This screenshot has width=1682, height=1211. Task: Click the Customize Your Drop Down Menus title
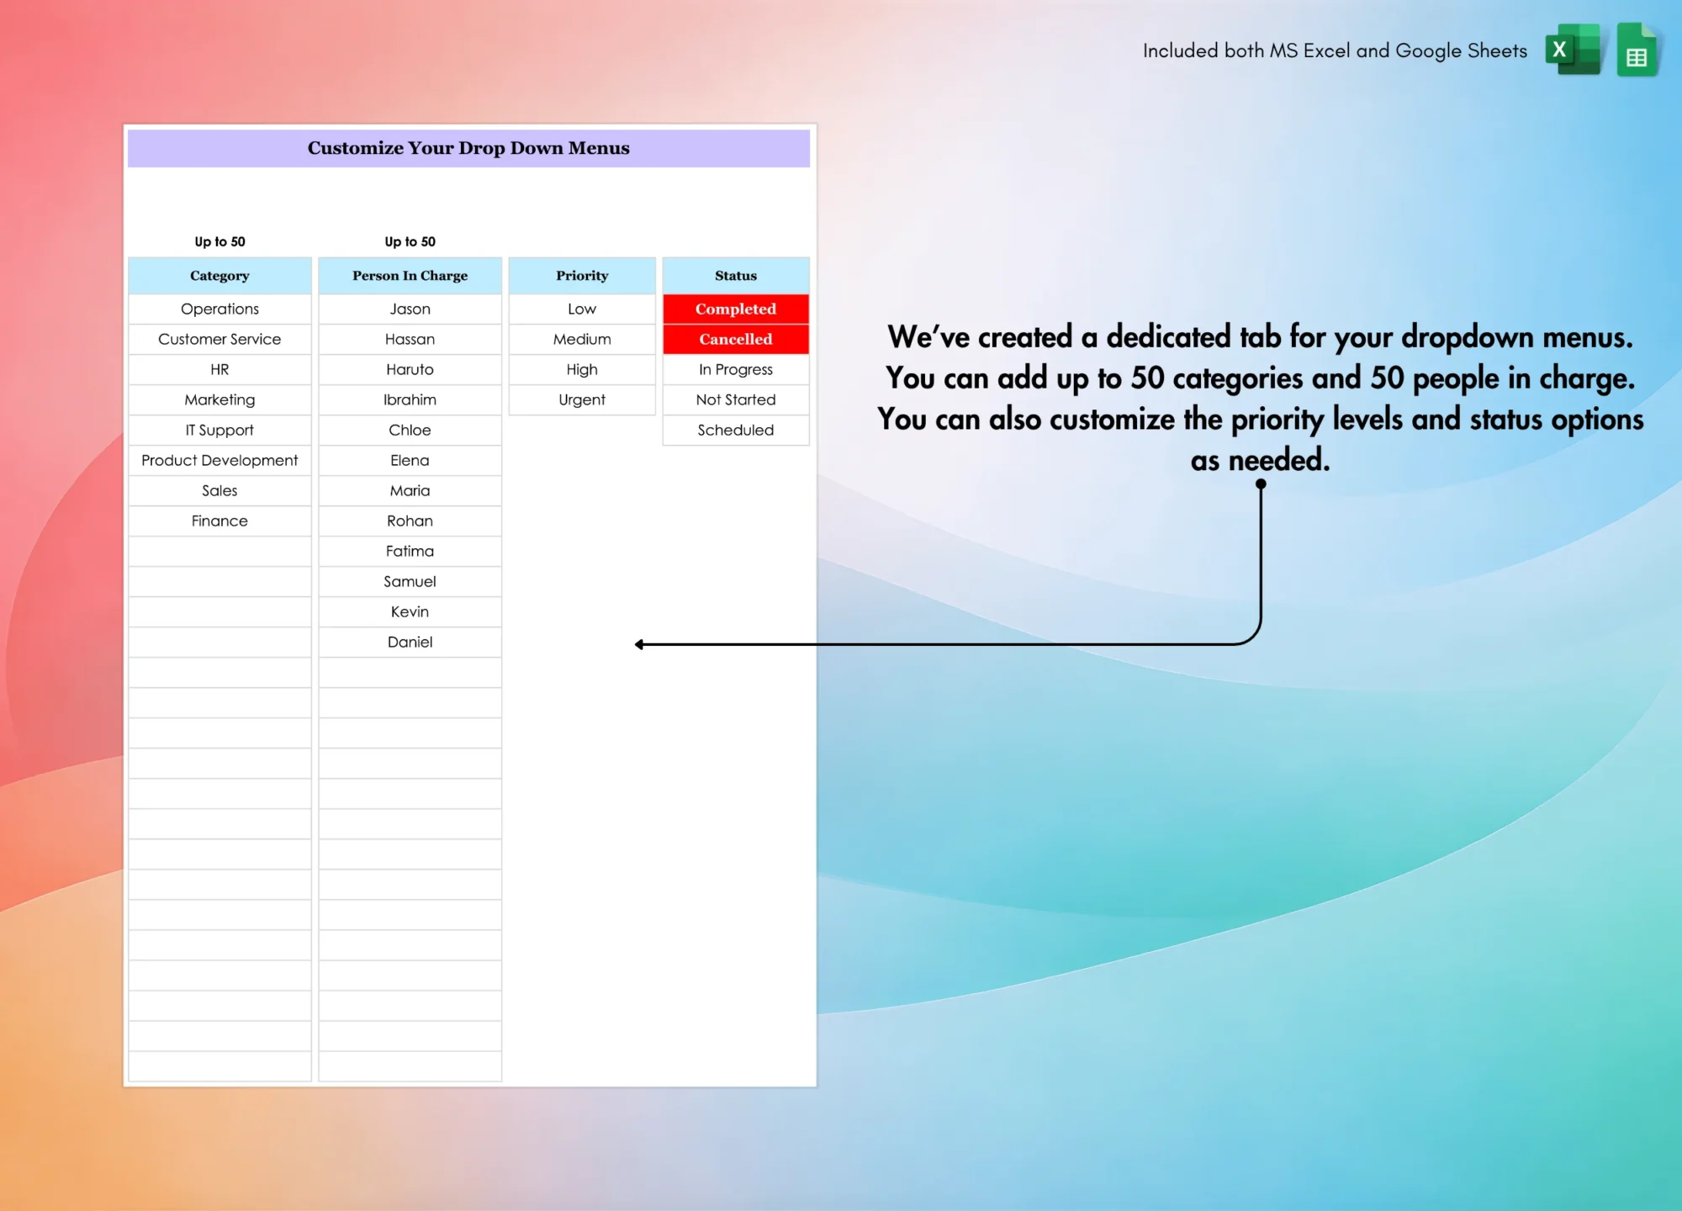click(468, 148)
